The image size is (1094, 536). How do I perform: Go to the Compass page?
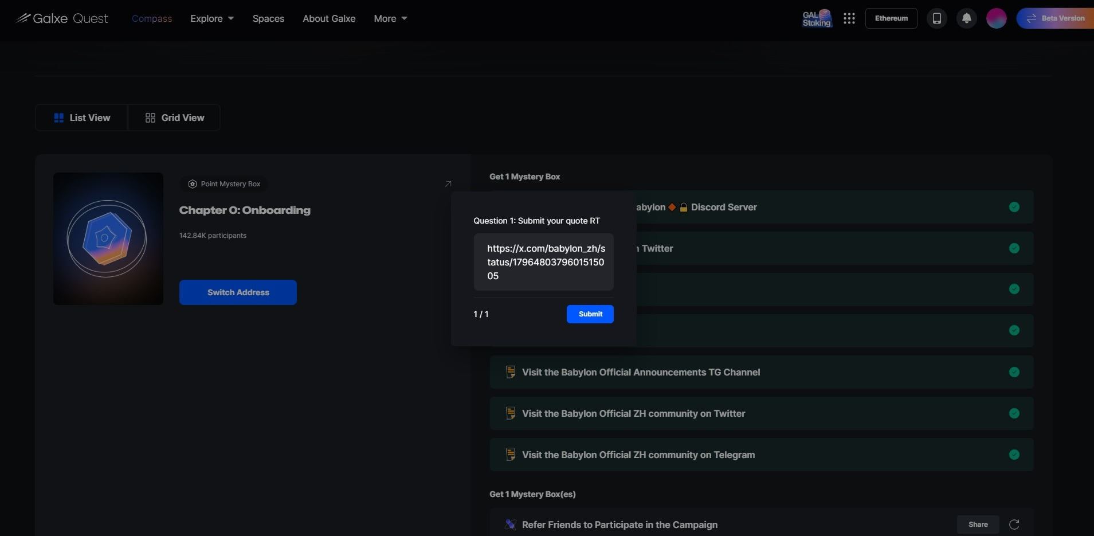[152, 18]
